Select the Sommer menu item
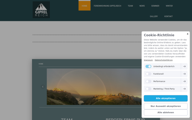Image resolution: width=192 pixels, height=120 pixels. pos(155,6)
